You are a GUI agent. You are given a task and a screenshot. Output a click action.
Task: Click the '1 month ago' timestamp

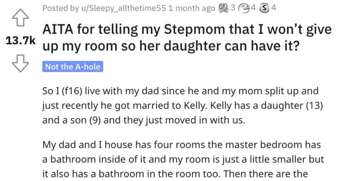coord(191,8)
